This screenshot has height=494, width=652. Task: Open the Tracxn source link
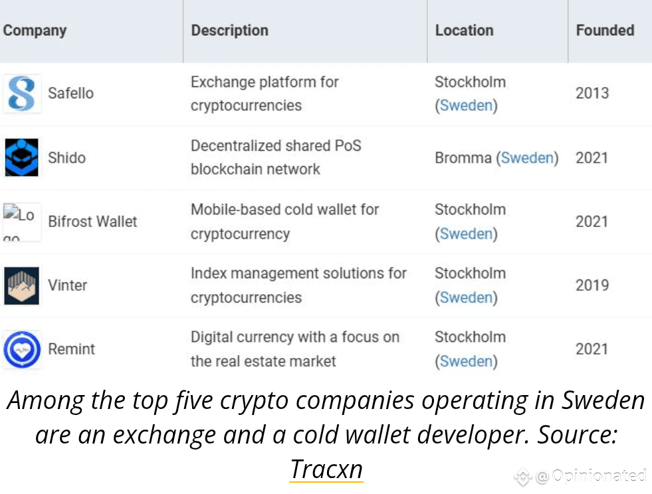click(x=326, y=469)
